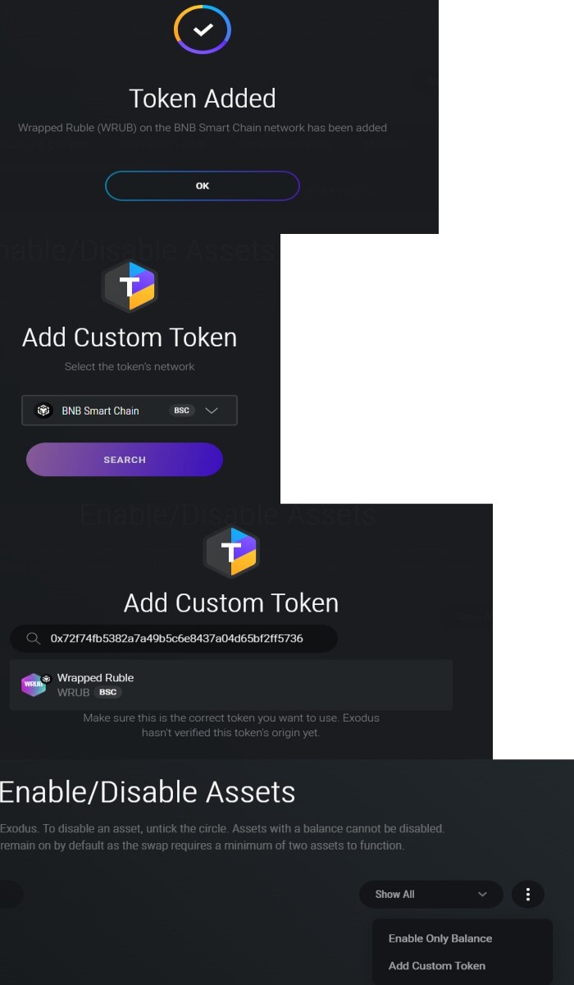Confirm the Token Added dialog with OK
574x985 pixels.
(203, 186)
